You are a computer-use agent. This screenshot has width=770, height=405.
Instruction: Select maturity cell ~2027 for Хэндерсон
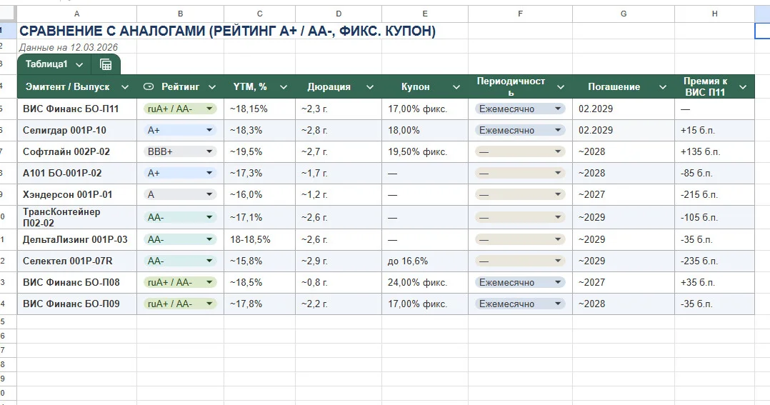point(624,194)
